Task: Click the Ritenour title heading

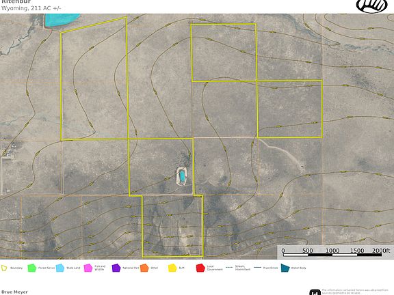Action: pyautogui.click(x=16, y=1)
